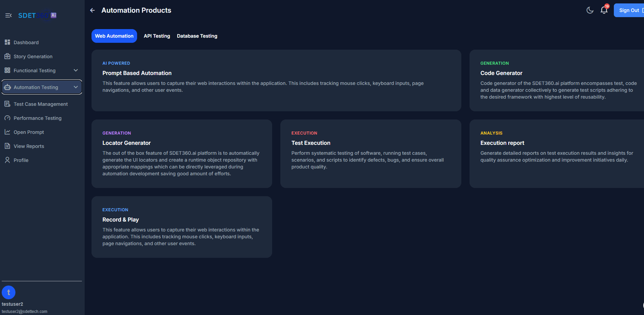Image resolution: width=644 pixels, height=315 pixels.
Task: Open Test Case Management
Action: [x=40, y=104]
